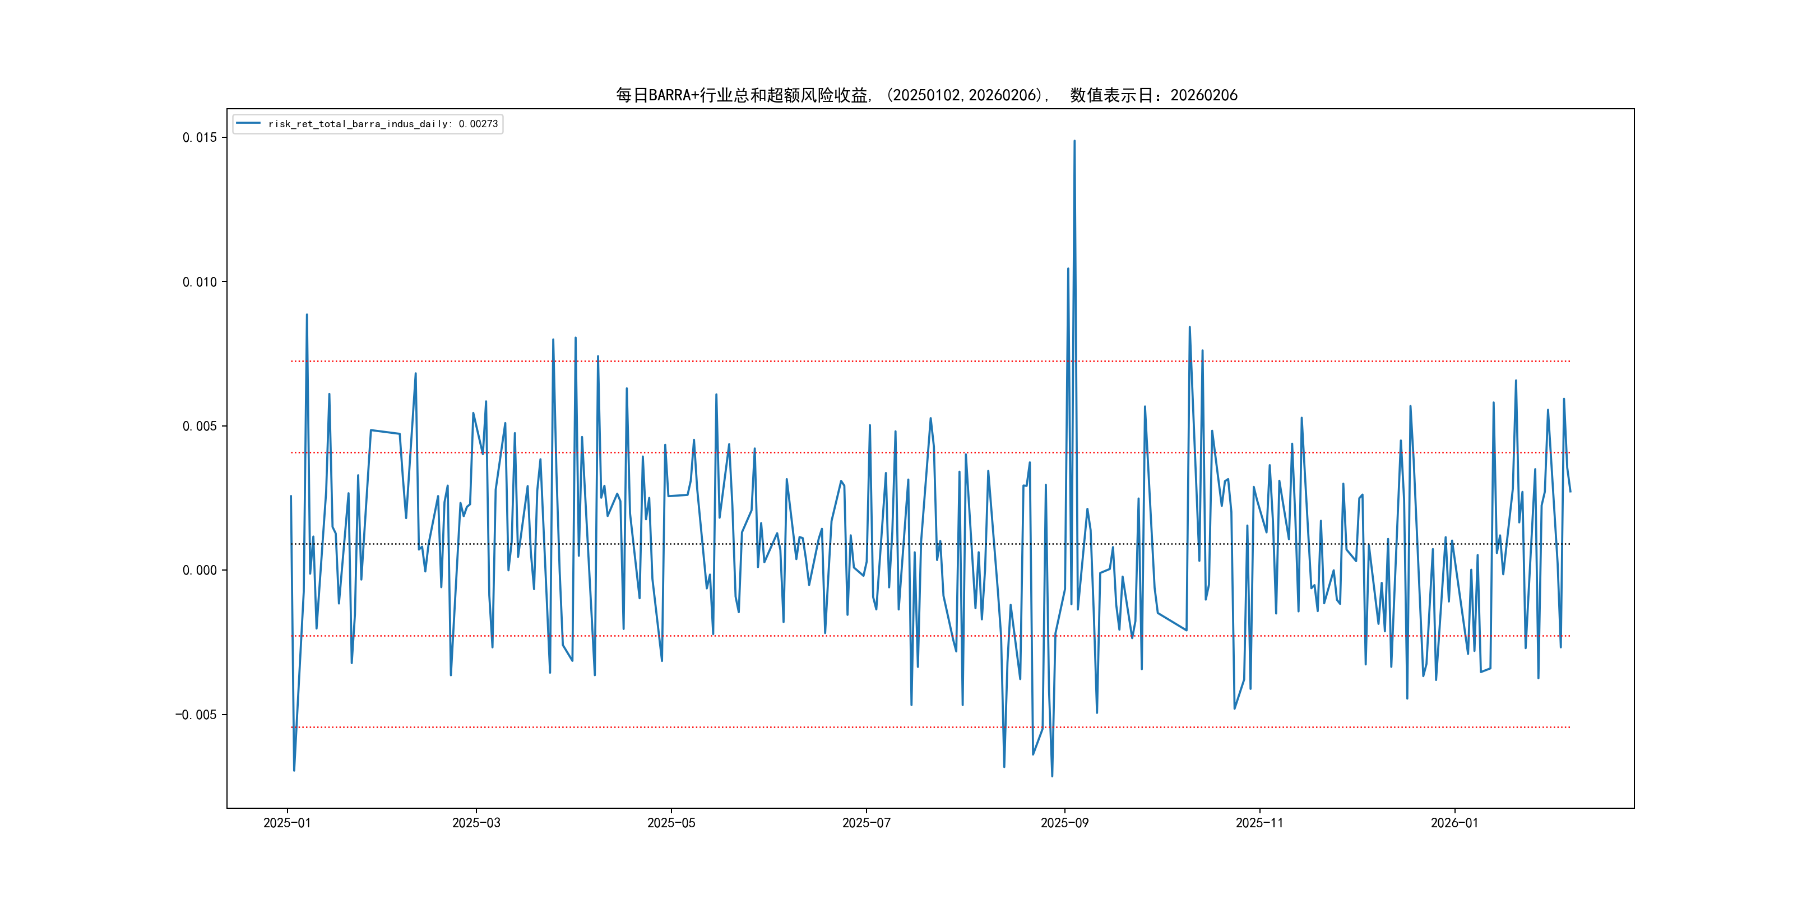The image size is (1816, 908).
Task: Click the 2025-05 x-axis label
Action: coord(671,823)
